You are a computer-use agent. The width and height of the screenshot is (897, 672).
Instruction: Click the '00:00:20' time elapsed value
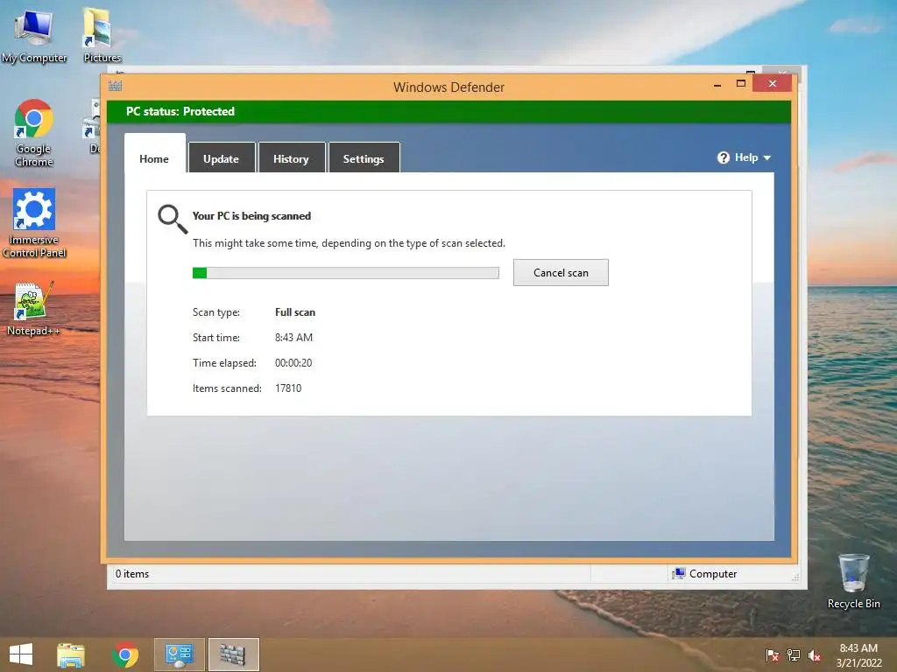click(293, 363)
